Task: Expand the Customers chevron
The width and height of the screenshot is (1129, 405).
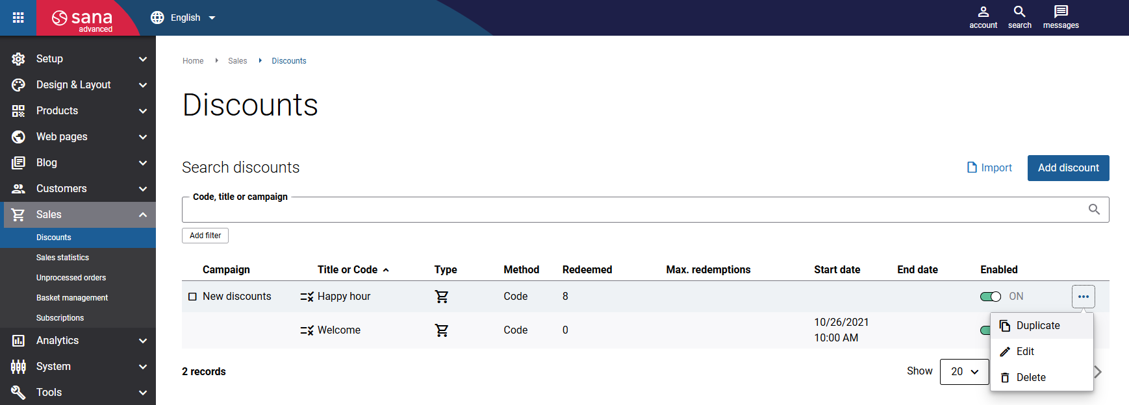Action: (x=143, y=189)
